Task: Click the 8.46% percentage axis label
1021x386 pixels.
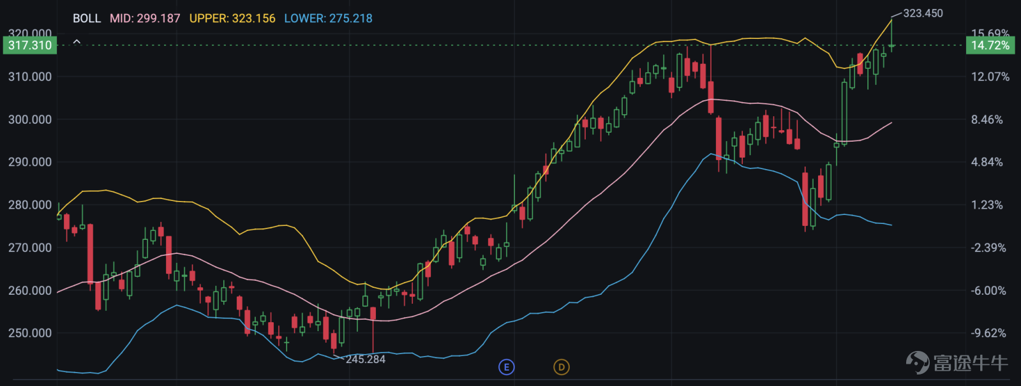Action: 987,119
